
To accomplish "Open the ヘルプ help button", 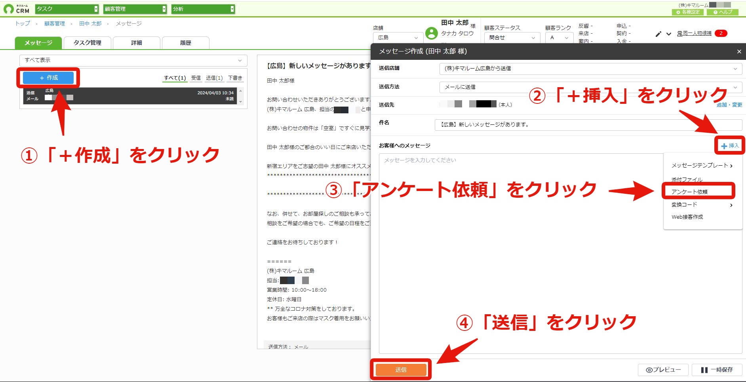I will (723, 12).
